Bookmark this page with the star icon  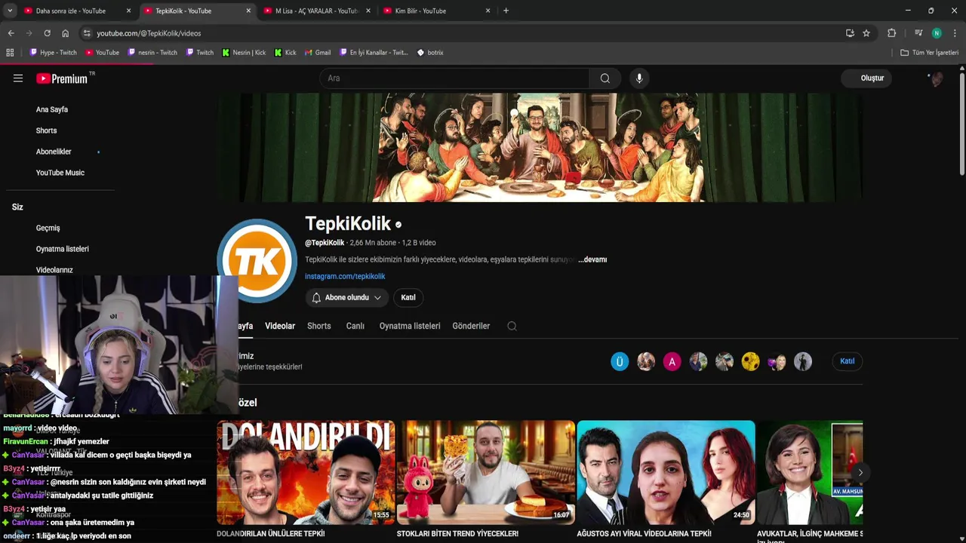[866, 33]
